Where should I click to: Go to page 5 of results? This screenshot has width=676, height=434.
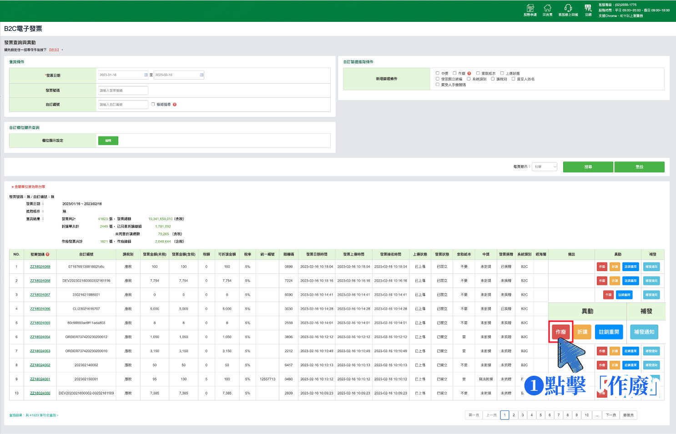[540, 415]
